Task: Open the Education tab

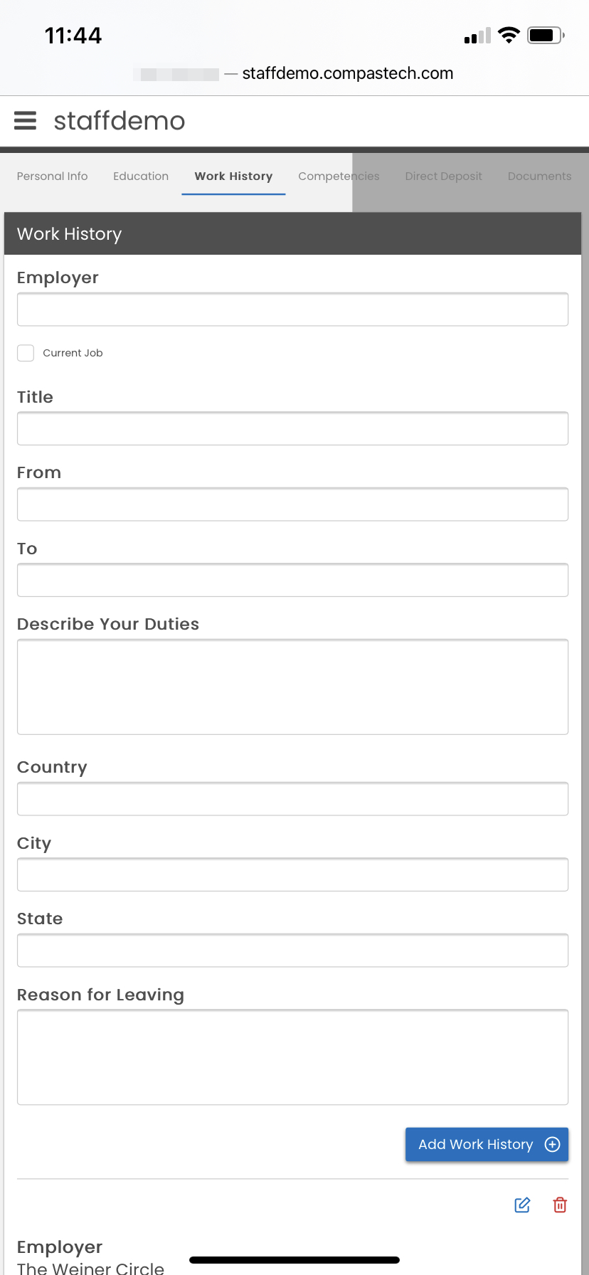Action: coord(141,176)
